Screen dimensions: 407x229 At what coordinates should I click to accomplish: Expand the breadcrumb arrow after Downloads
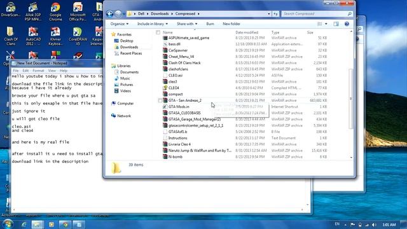pos(172,14)
